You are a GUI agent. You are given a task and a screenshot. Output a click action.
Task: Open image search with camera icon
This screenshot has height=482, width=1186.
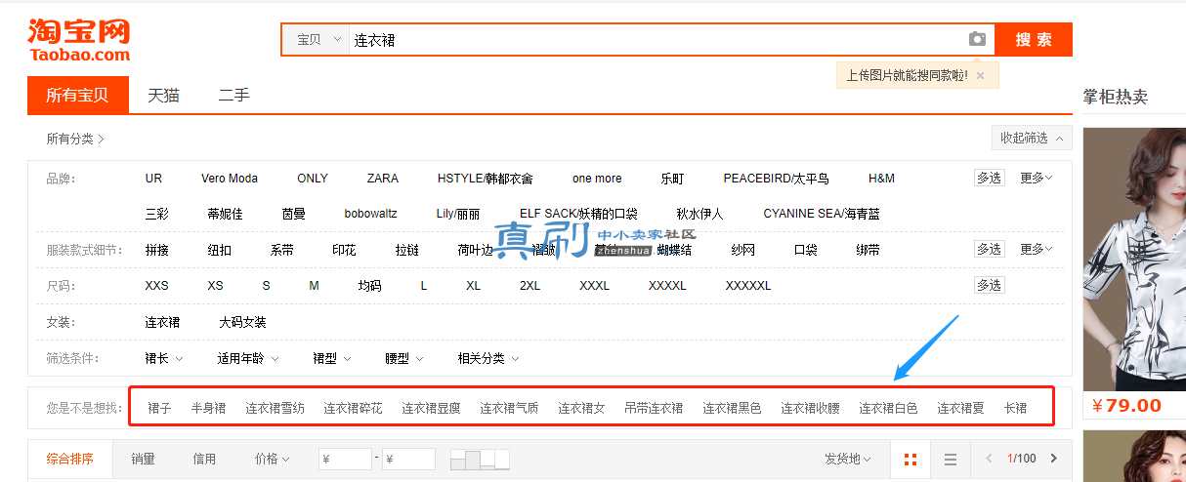(x=977, y=39)
